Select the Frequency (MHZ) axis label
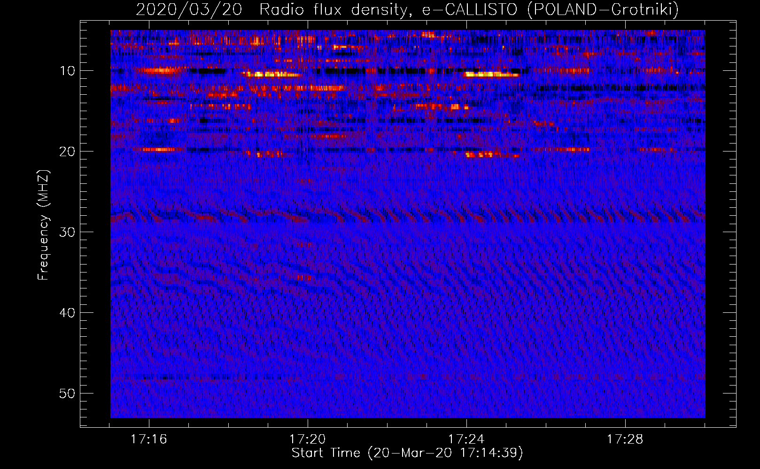760x469 pixels. click(x=43, y=225)
